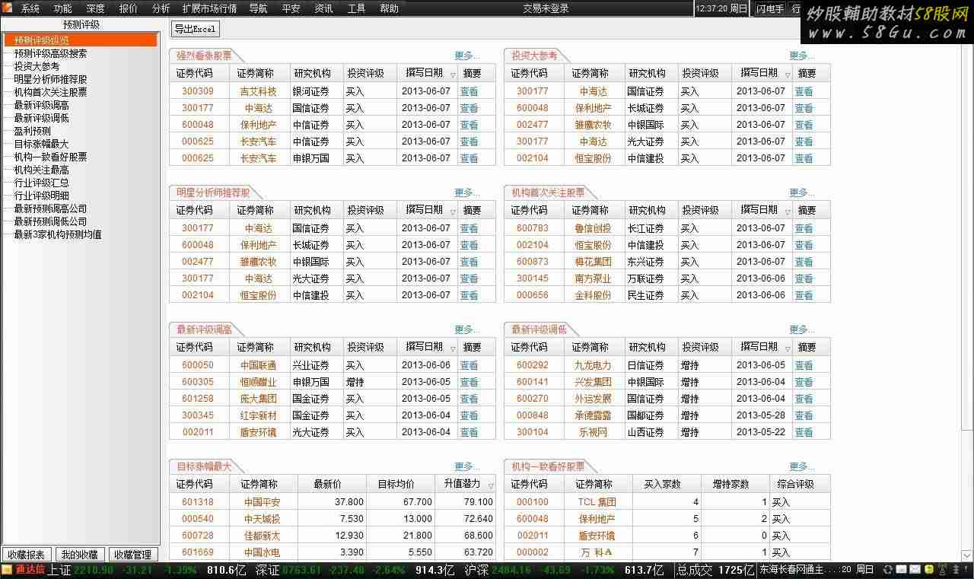Click stock name TCL 集团

pos(597,502)
